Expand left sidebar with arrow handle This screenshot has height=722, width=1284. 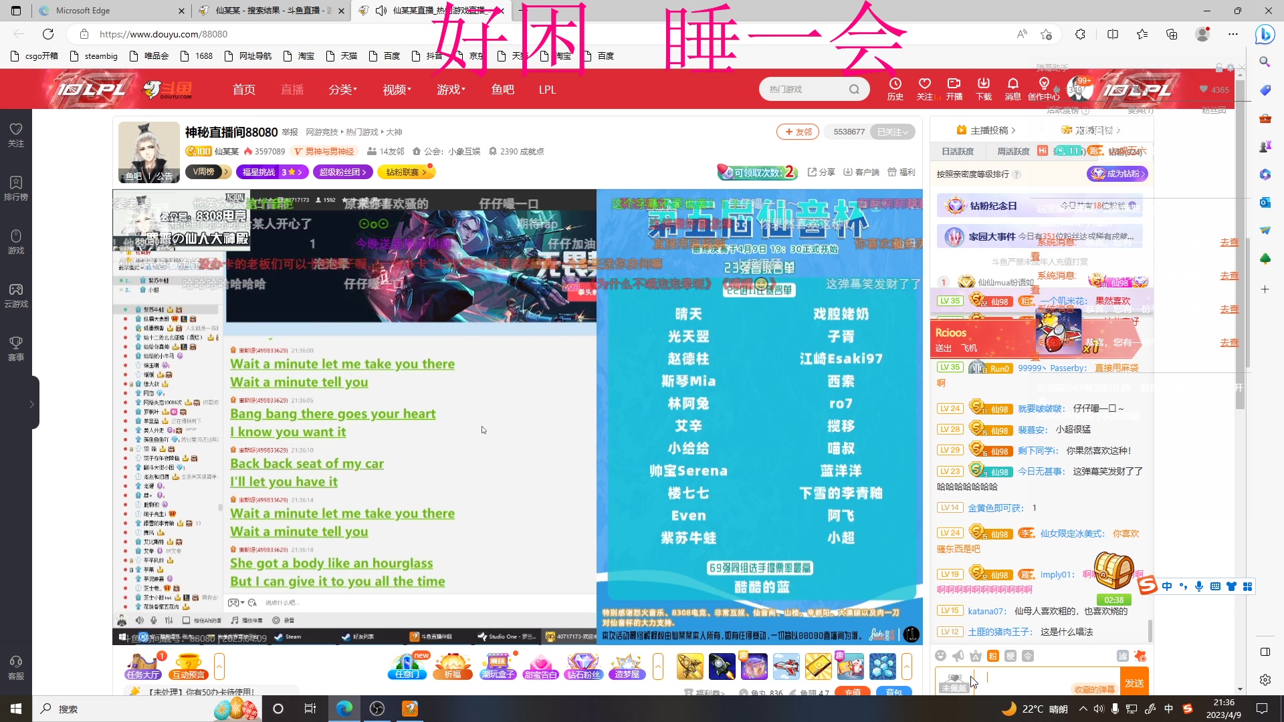(31, 404)
